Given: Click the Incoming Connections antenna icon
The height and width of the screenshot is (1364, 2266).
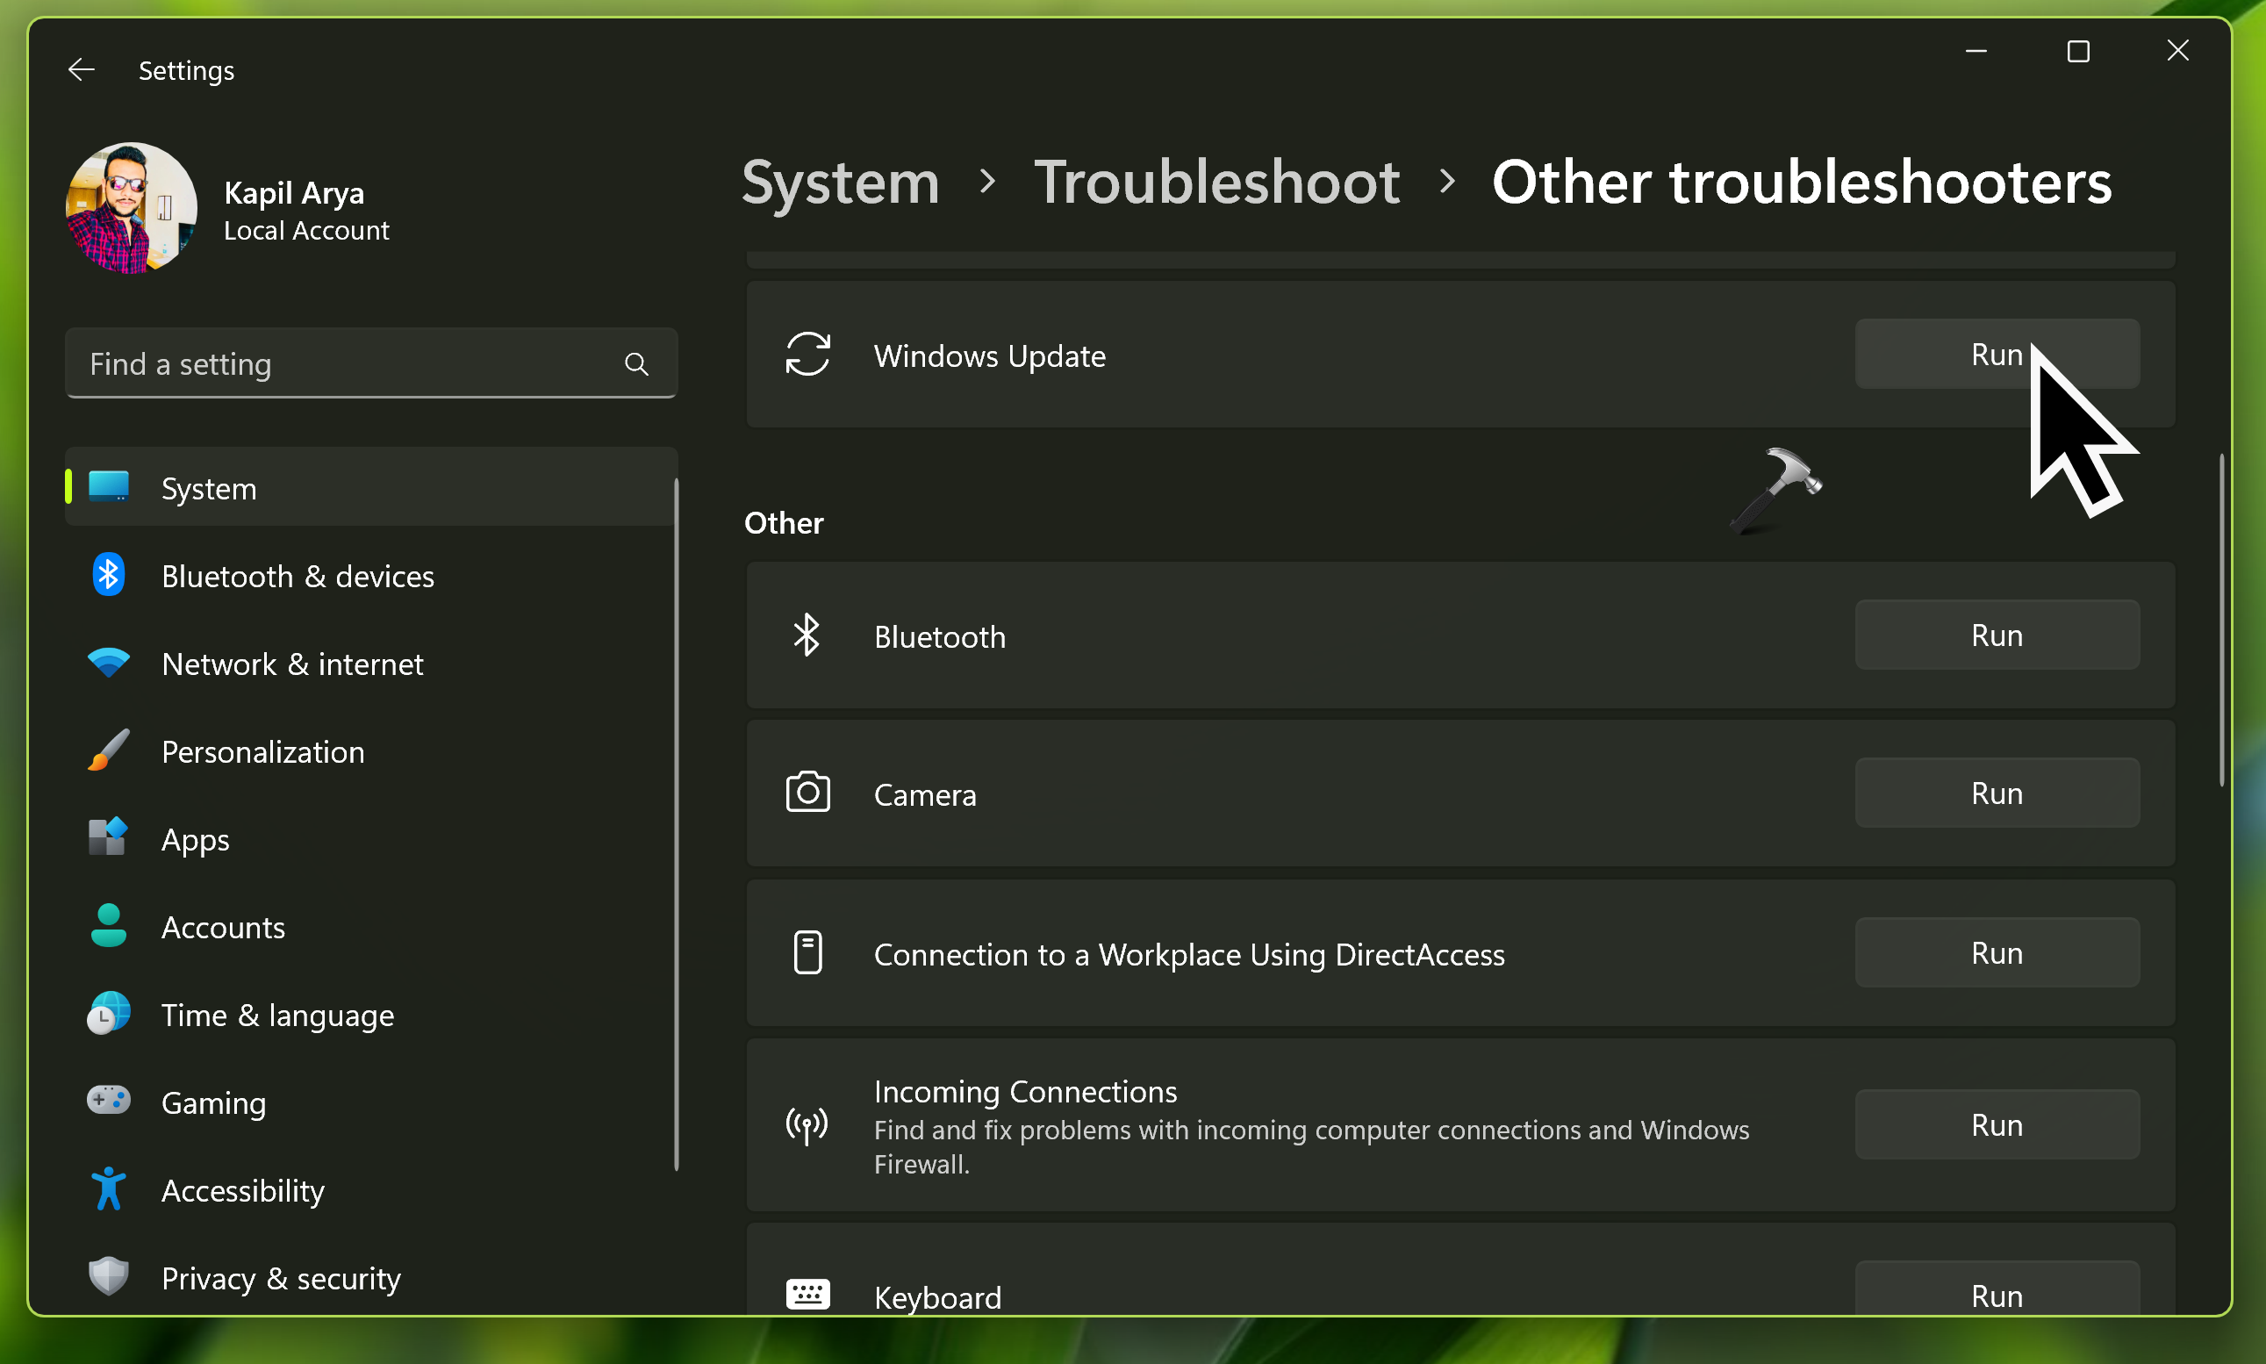Looking at the screenshot, I should tap(807, 1125).
